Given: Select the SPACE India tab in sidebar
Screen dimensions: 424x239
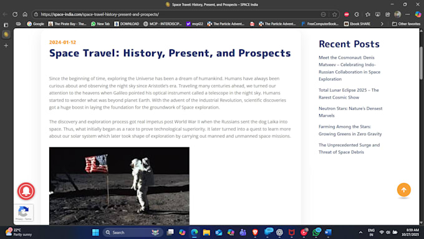Looking at the screenshot, I should pyautogui.click(x=6, y=34).
